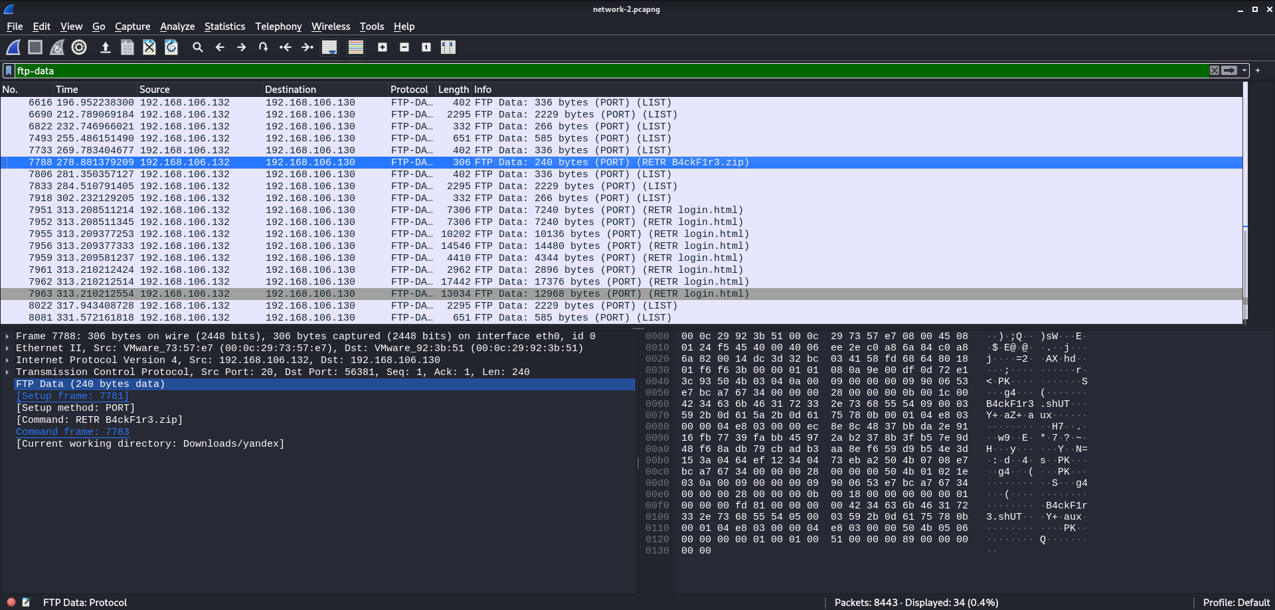Reset text to normal size
The width and height of the screenshot is (1275, 610).
(426, 47)
